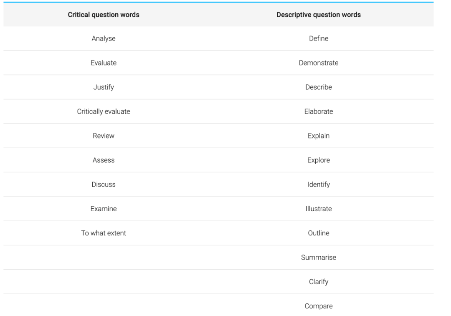Viewport: 451px width, 316px height.
Task: Click the 'Examine' entry
Action: [104, 209]
